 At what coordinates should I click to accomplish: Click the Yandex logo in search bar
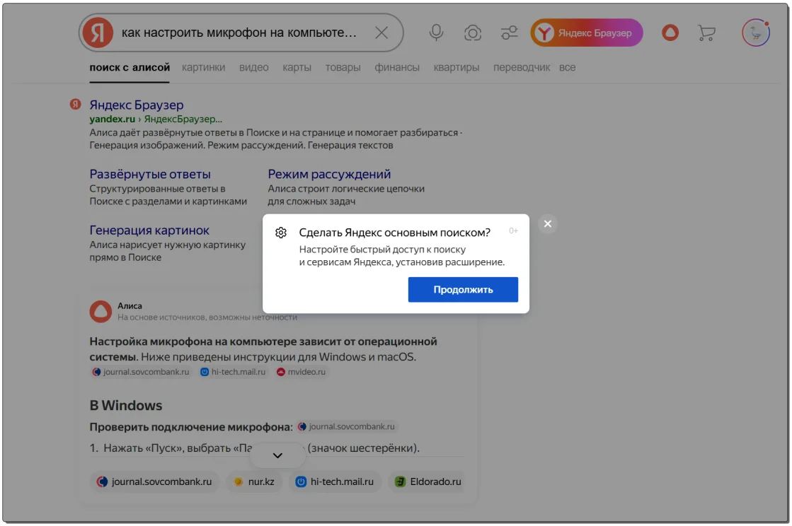tap(98, 33)
